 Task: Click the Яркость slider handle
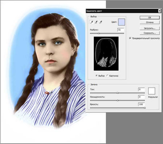pos(145,108)
